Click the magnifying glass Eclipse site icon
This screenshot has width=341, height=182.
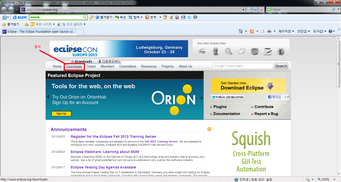click(228, 51)
